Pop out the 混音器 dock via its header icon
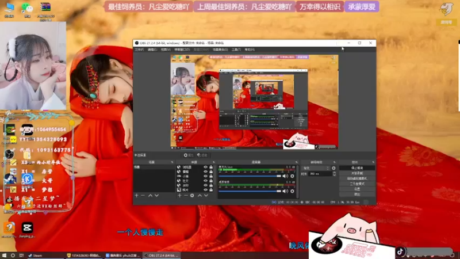Screen dimensions: 460x259 pyautogui.click(x=296, y=162)
